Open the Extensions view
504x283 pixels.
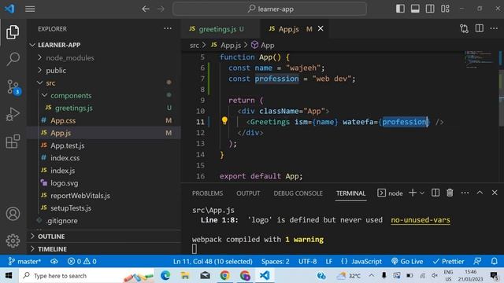[13, 141]
